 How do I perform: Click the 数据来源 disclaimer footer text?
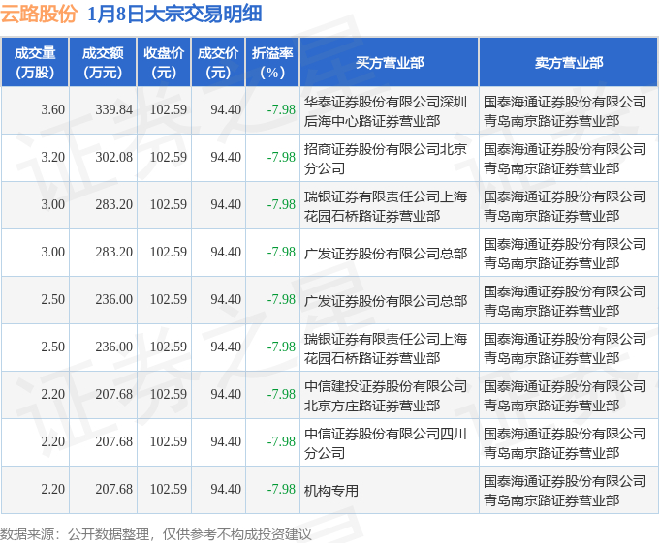pyautogui.click(x=156, y=534)
